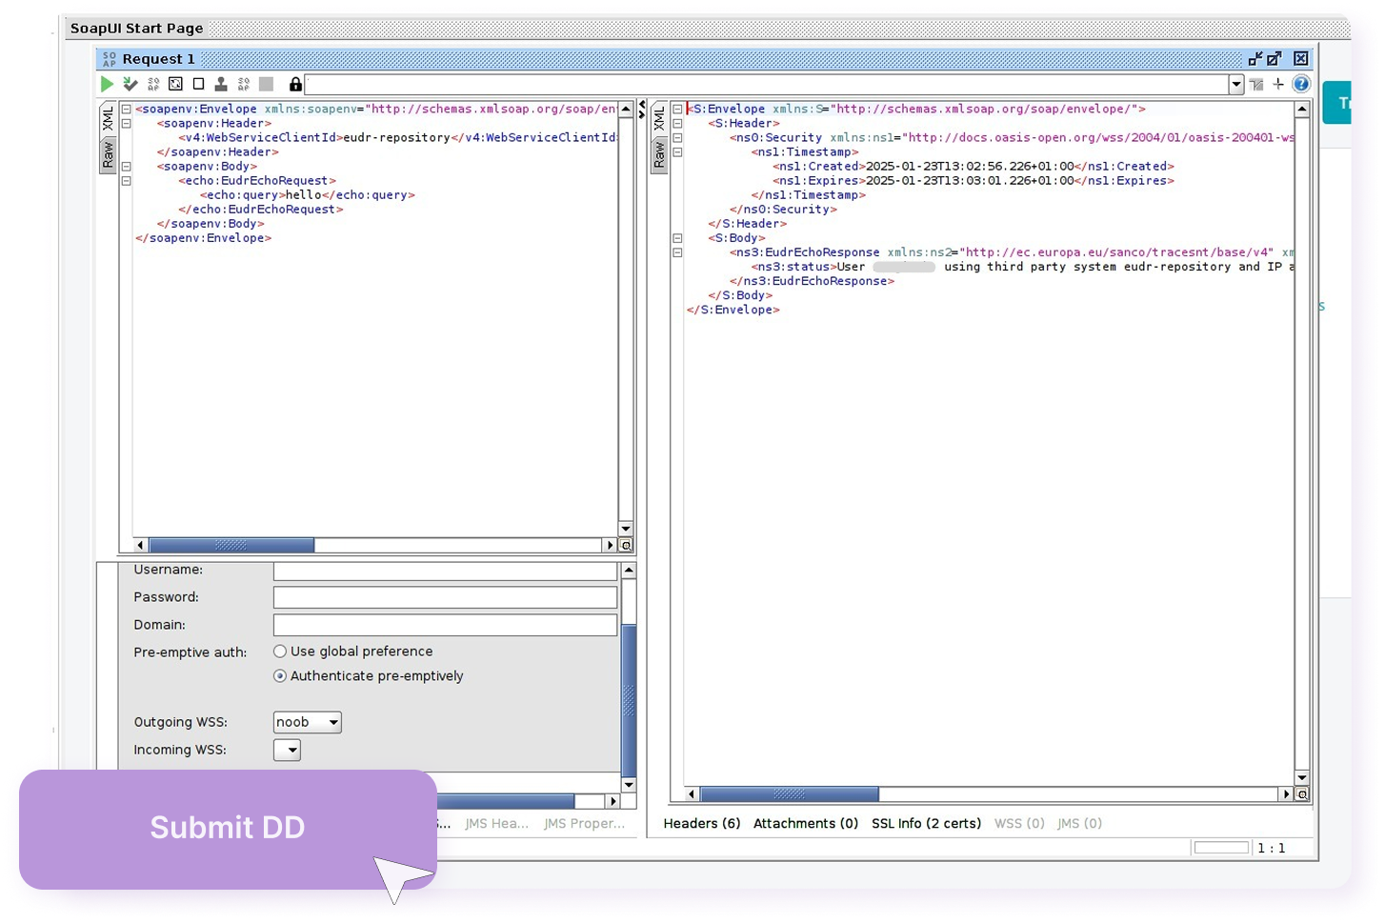Collapse S:Envelope node in response
Viewport: 1385px width, 923px height.
[x=677, y=110]
